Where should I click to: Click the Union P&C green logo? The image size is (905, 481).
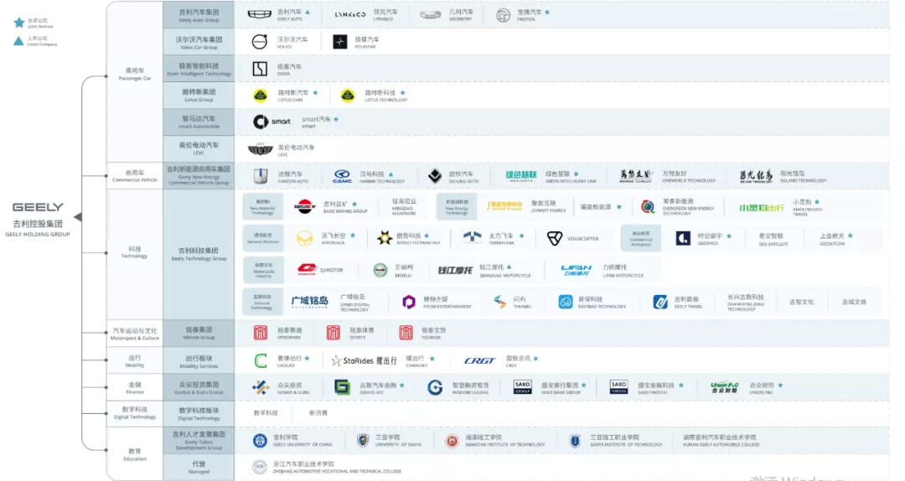click(x=724, y=387)
